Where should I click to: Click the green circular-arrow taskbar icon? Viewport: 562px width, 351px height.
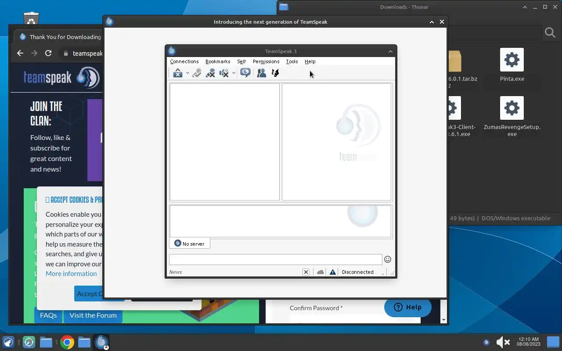(29, 342)
